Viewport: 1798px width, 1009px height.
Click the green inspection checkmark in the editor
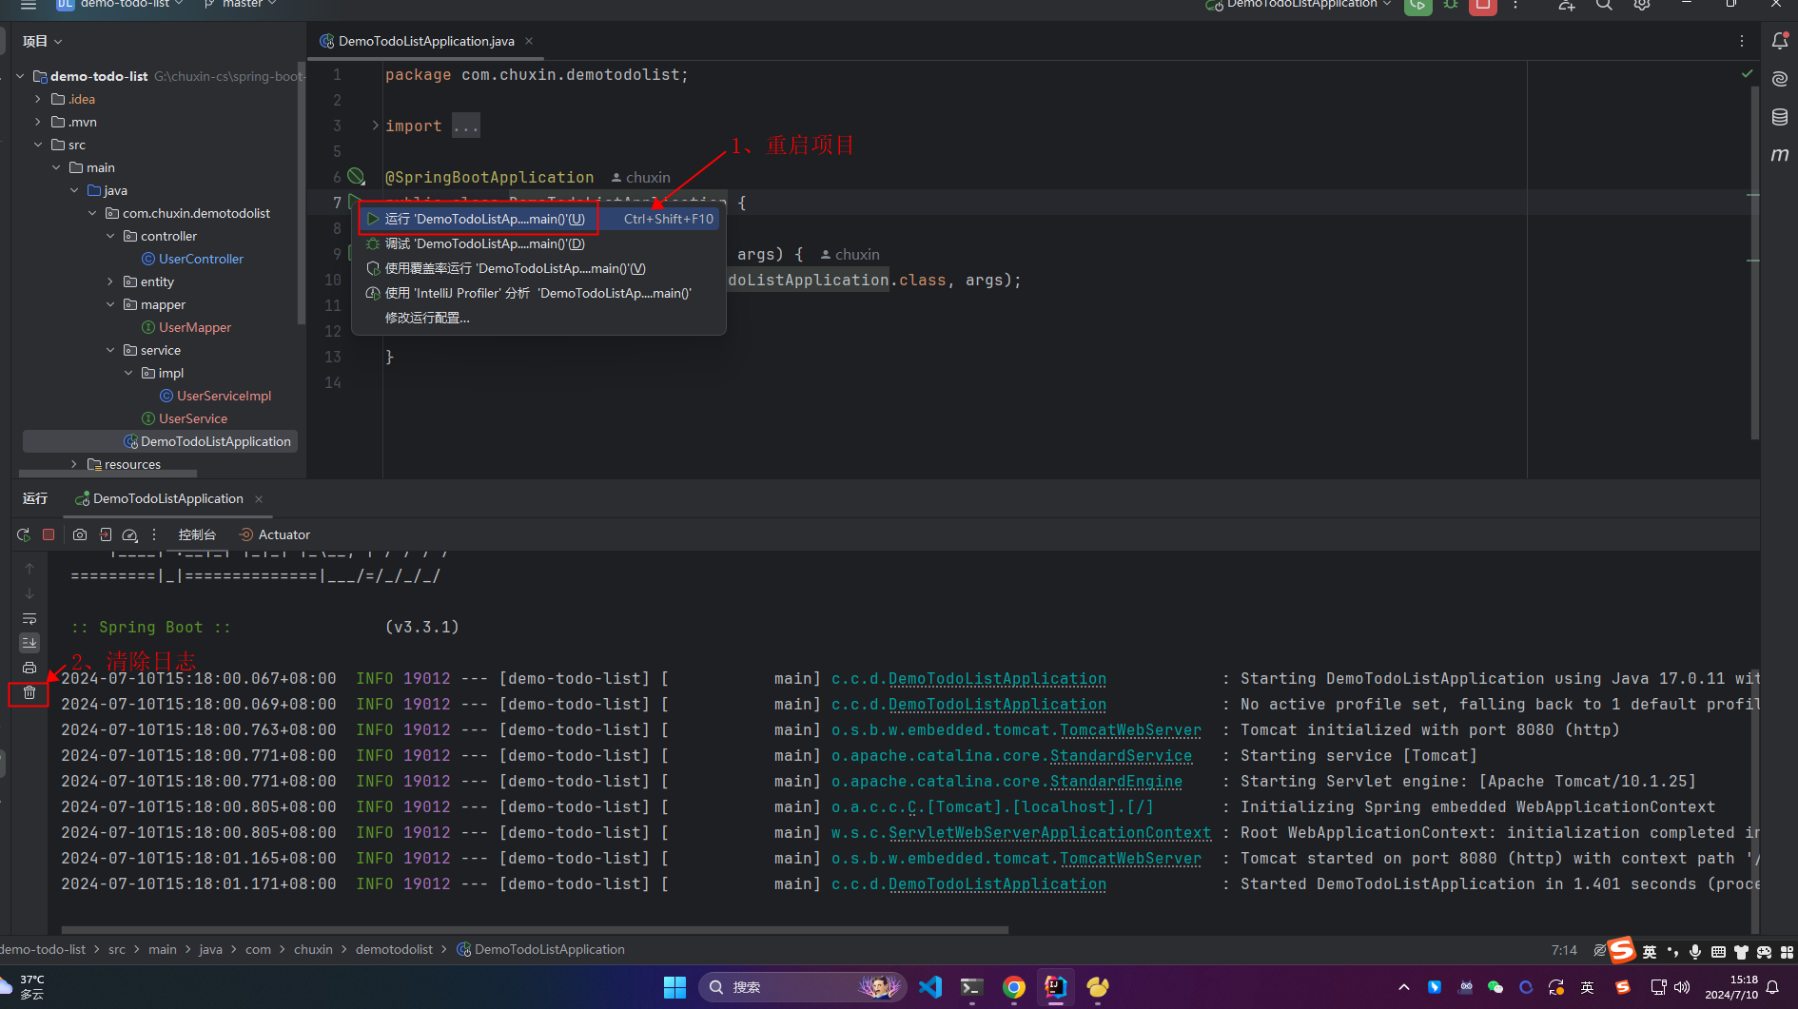(1747, 73)
